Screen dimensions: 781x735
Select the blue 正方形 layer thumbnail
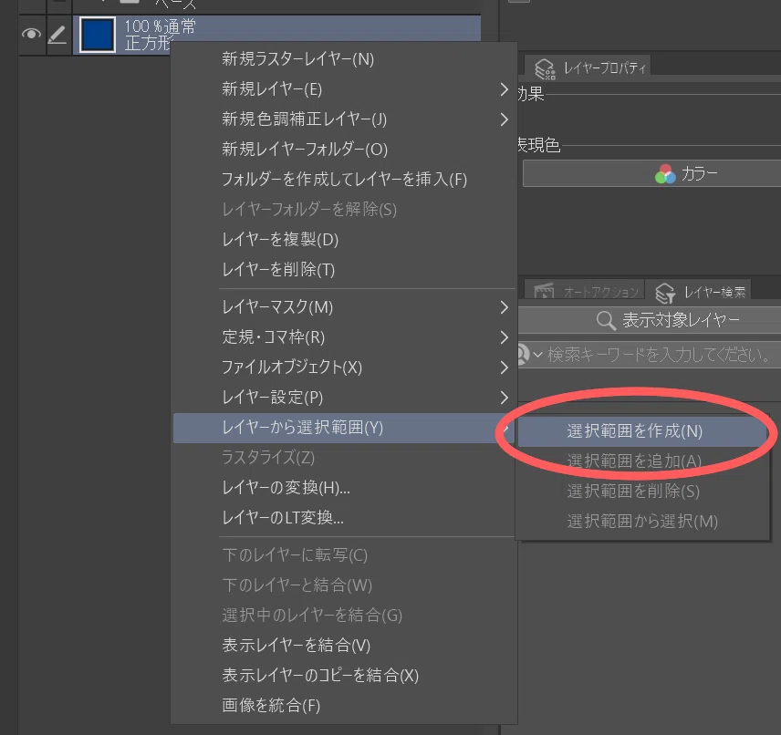tap(98, 35)
